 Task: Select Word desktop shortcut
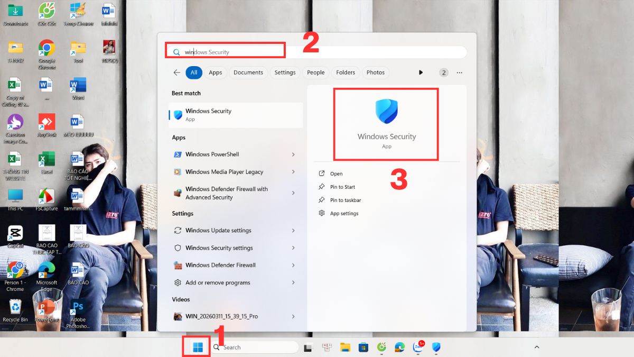(x=78, y=88)
